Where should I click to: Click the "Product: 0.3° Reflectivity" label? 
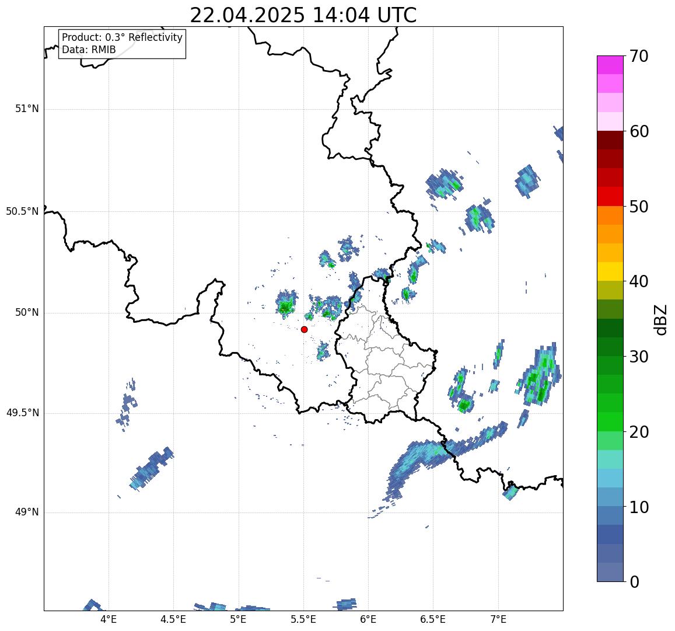pos(123,37)
